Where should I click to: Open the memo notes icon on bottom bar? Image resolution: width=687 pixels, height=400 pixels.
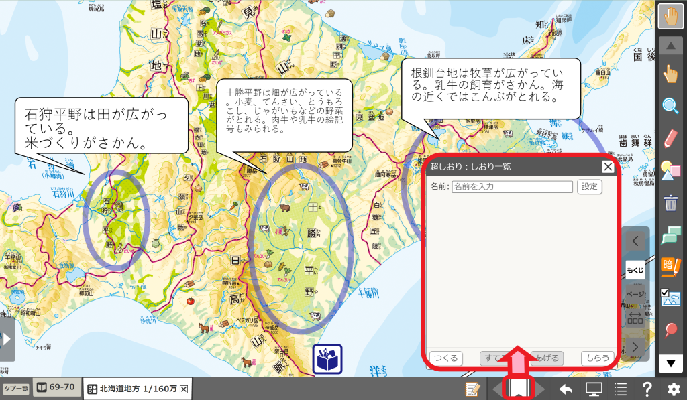(472, 389)
